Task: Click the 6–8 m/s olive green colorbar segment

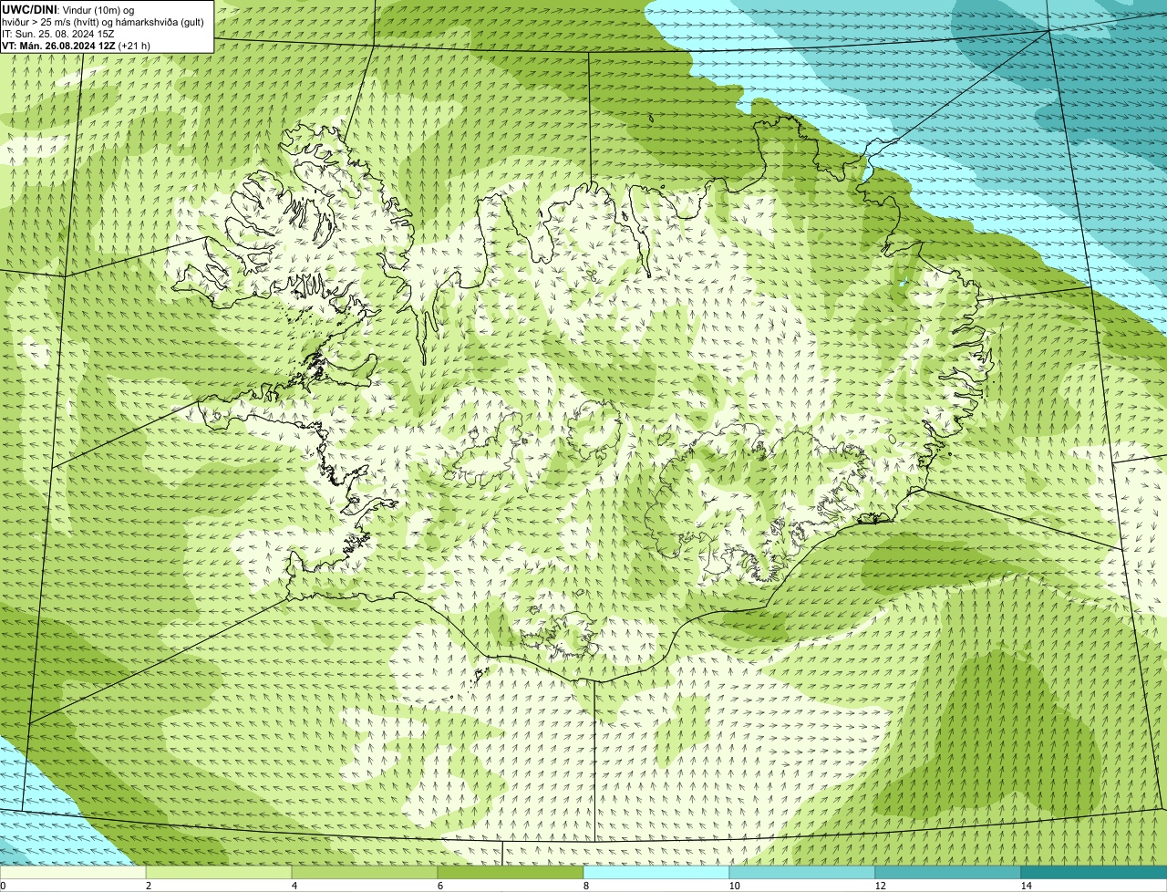Action: (x=511, y=872)
